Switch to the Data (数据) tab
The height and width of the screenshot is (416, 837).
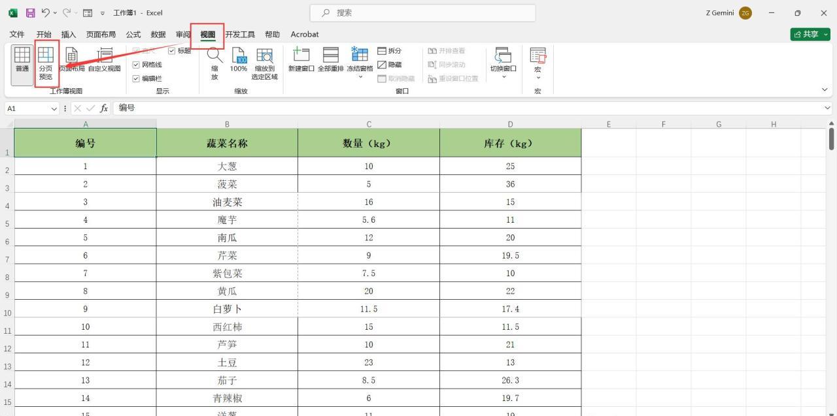[158, 35]
